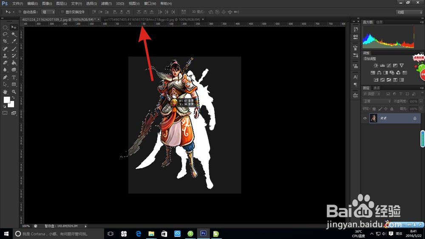Select the Brush tool
425x239 pixels.
click(14, 49)
